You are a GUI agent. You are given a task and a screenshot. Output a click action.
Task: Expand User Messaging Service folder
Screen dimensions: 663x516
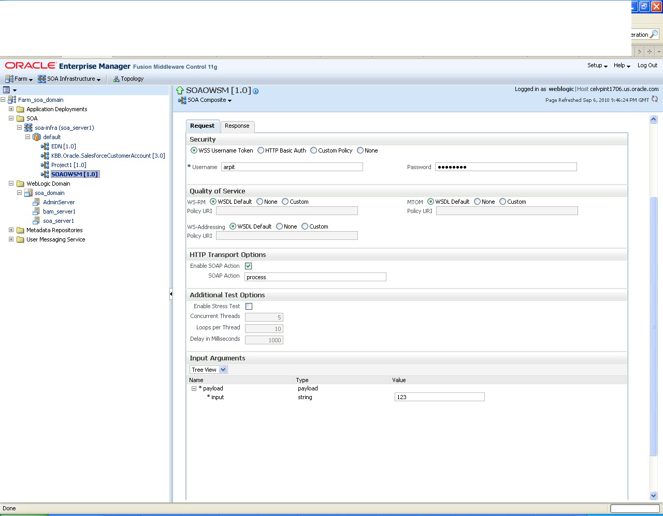(x=11, y=239)
